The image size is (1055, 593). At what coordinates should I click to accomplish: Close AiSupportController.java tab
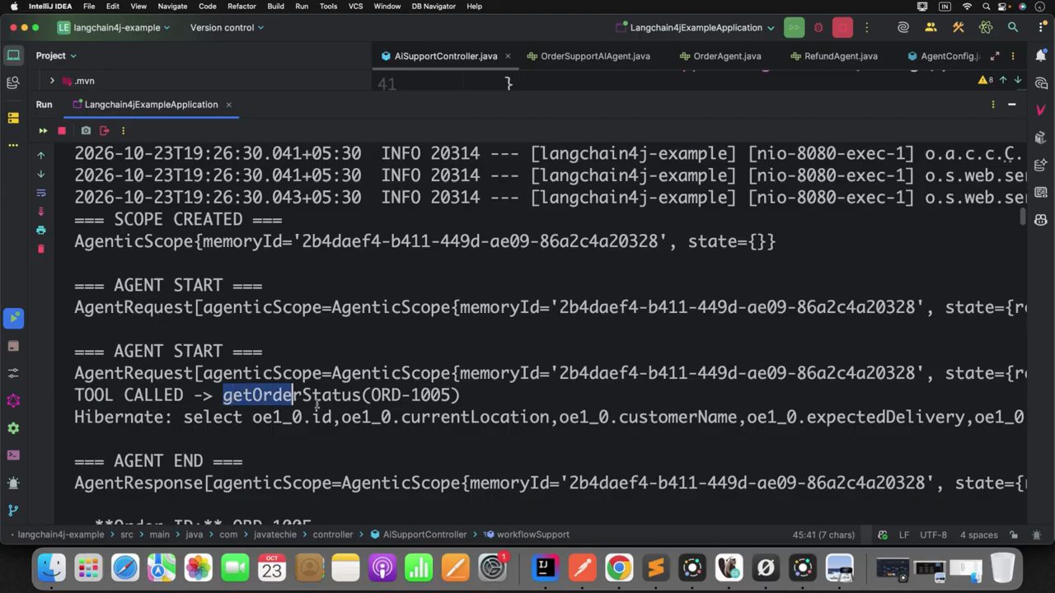click(508, 56)
